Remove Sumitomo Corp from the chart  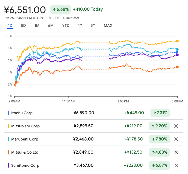click(176, 165)
